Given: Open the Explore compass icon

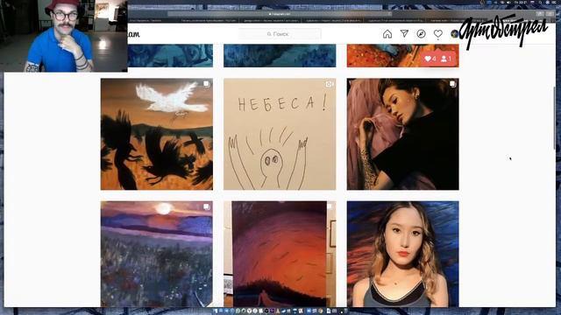Looking at the screenshot, I should (421, 34).
